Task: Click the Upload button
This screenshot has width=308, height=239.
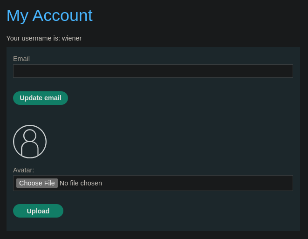Action: (38, 211)
